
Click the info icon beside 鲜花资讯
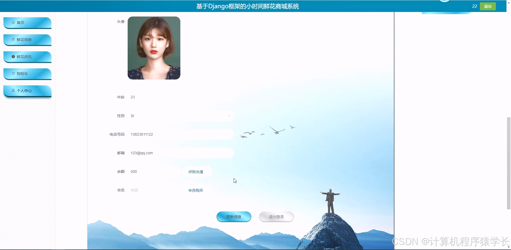click(13, 57)
